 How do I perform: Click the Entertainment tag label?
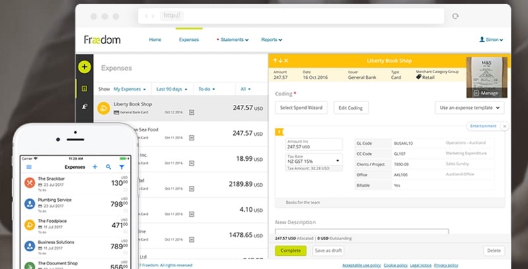483,126
